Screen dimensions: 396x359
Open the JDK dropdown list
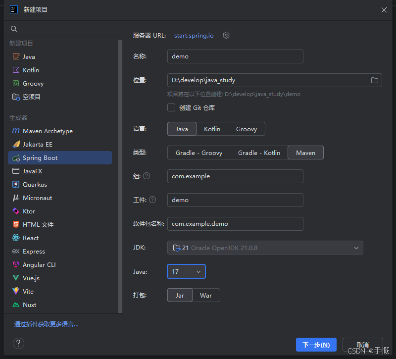(x=265, y=248)
